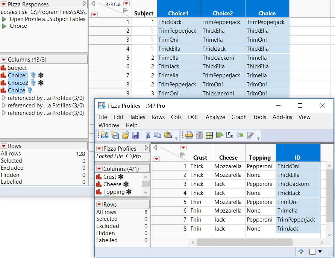Run the Open Profile and Subject Tables script
This screenshot has height=258, width=335.
click(x=3, y=19)
